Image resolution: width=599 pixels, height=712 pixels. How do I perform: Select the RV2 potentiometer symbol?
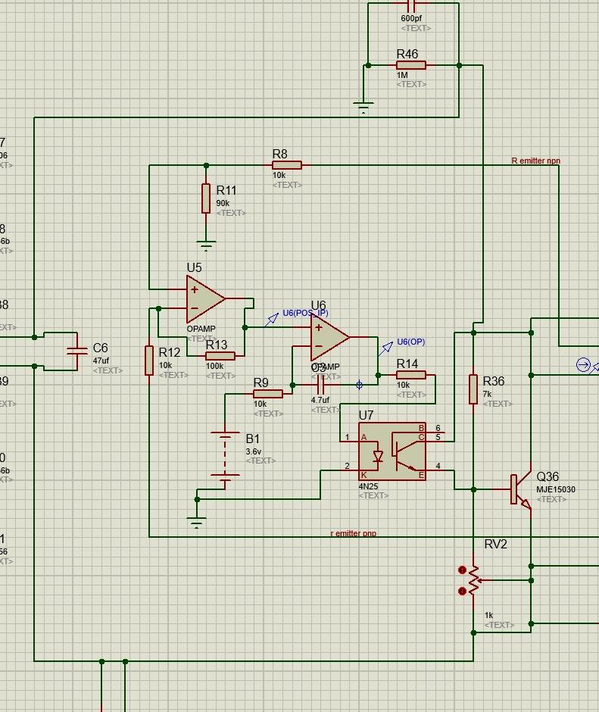coord(473,580)
